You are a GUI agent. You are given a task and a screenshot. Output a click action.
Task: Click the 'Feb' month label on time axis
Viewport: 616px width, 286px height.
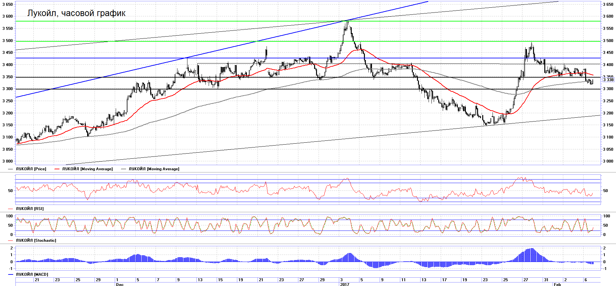pos(557,284)
